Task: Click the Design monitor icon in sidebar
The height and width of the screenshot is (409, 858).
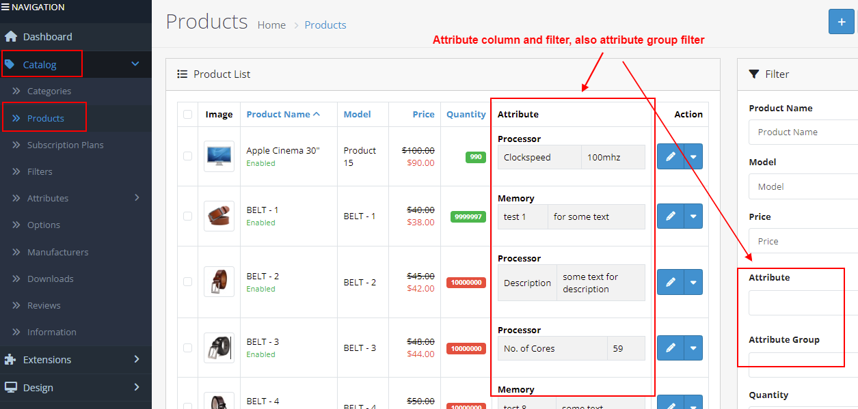Action: [10, 388]
